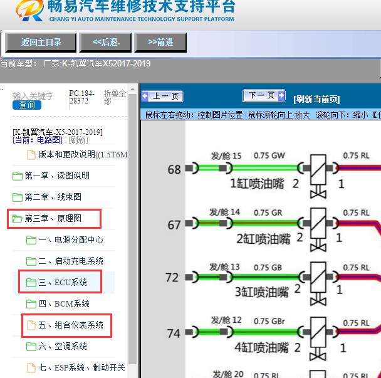Go forward with the >>前进 button
This screenshot has width=381, height=378.
click(160, 43)
